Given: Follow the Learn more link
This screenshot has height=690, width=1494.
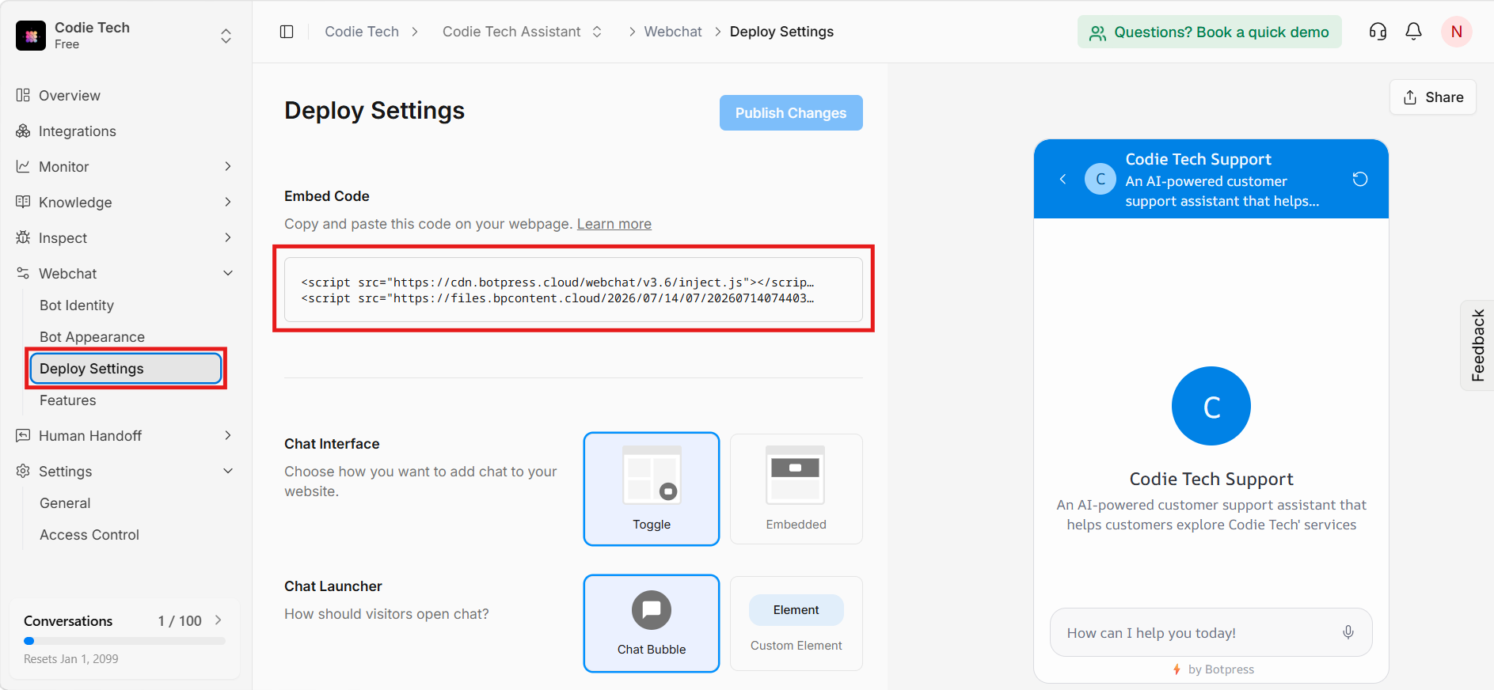Looking at the screenshot, I should [x=614, y=224].
